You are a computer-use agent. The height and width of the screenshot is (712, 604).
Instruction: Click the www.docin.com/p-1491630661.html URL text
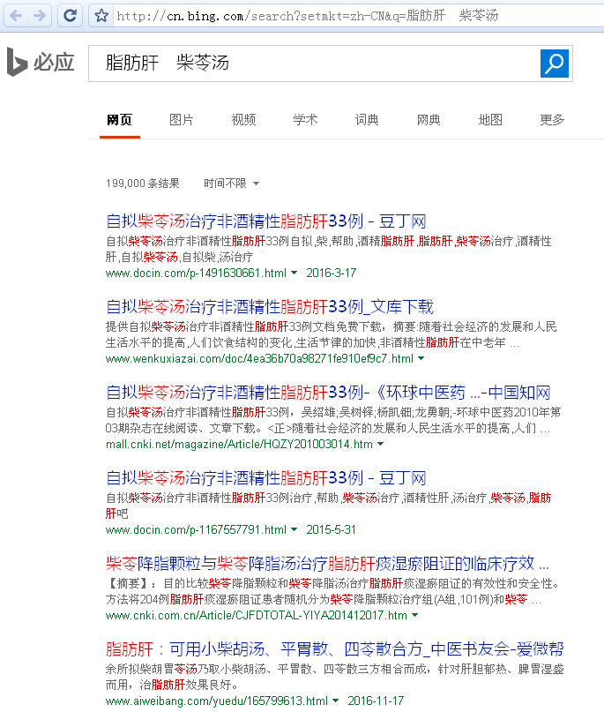click(x=196, y=273)
